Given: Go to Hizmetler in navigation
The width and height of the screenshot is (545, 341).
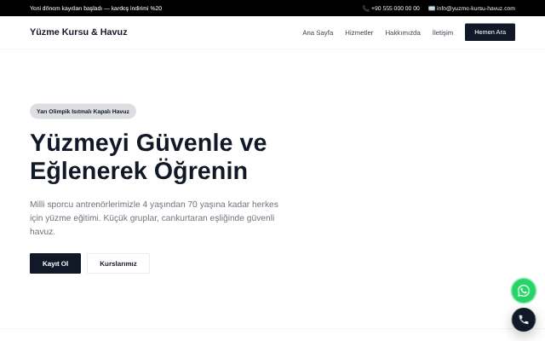Looking at the screenshot, I should point(359,32).
